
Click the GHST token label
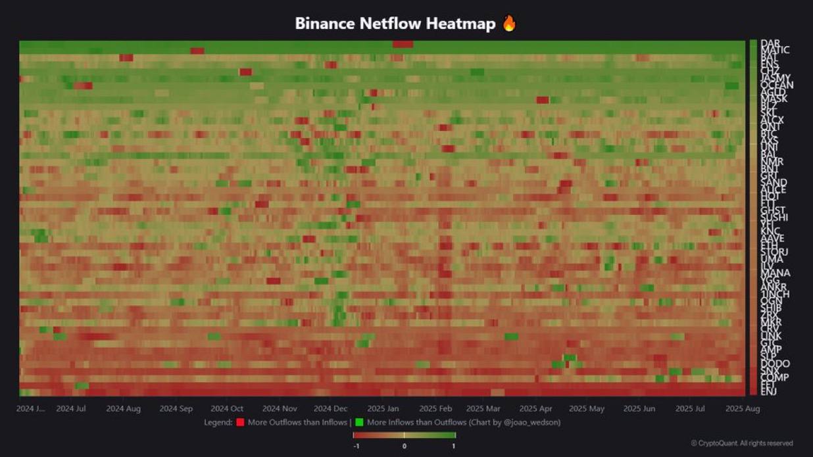773,210
